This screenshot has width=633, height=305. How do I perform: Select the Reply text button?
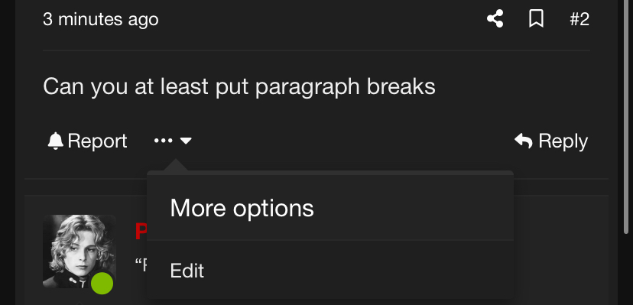563,141
